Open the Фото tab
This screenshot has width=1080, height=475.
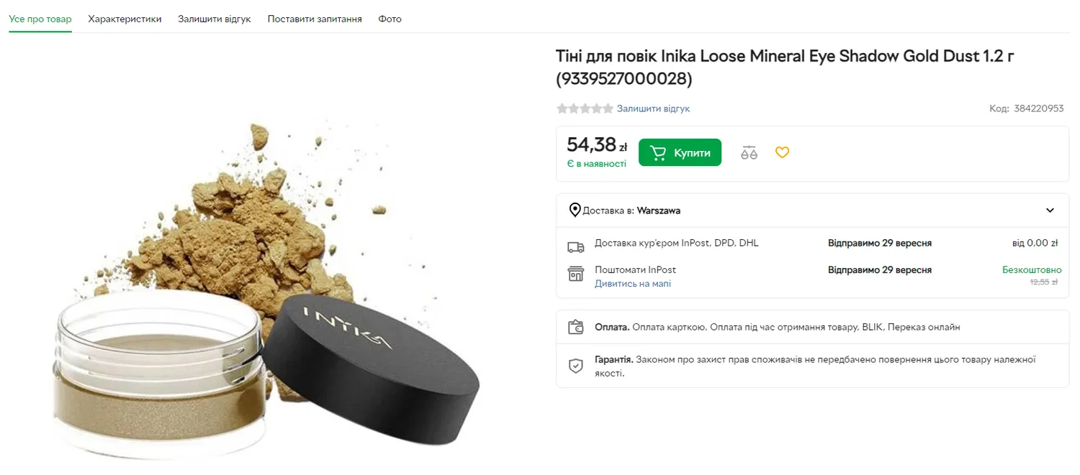390,19
